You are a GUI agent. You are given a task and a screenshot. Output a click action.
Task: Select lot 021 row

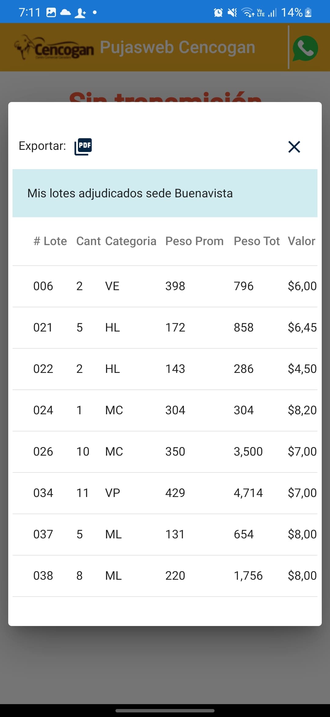165,328
